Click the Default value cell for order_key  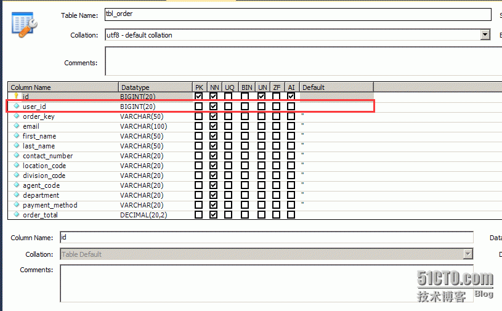(x=336, y=116)
